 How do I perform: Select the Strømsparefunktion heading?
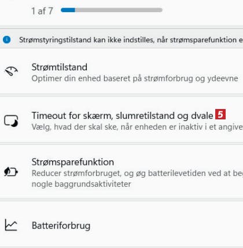73,162
